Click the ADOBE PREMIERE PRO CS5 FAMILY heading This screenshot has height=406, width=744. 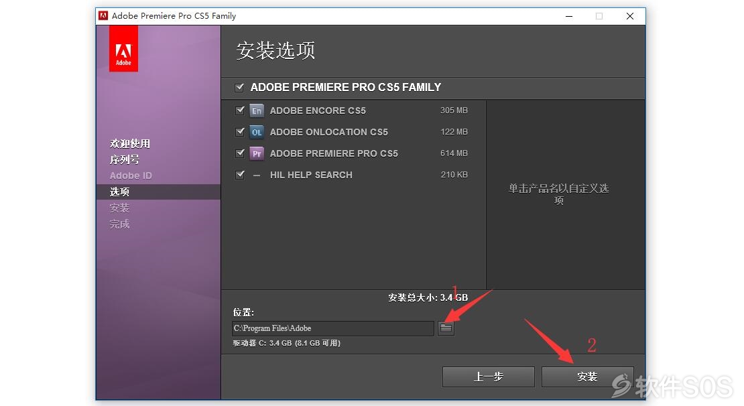346,87
